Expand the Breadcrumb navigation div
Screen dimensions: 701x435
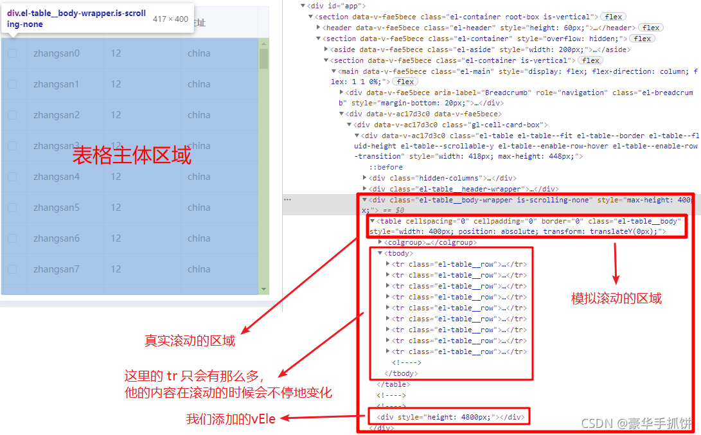pos(341,93)
